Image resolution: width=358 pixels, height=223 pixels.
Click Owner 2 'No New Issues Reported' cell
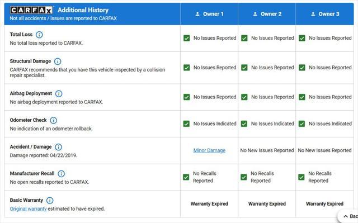[x=267, y=150]
